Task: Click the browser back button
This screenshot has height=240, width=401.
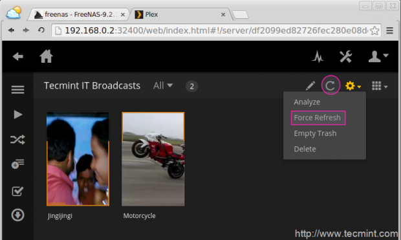Action: click(11, 30)
